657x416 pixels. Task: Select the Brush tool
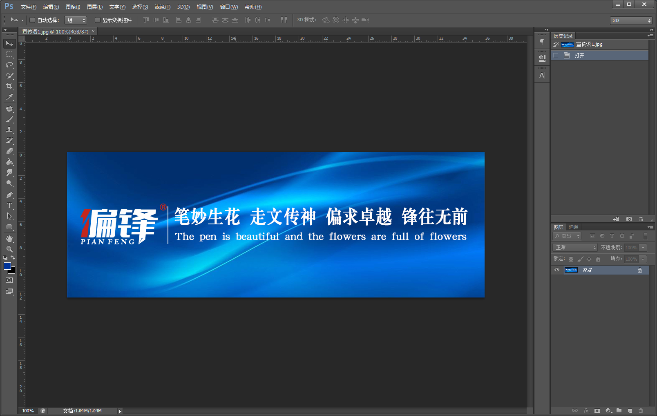pyautogui.click(x=9, y=120)
